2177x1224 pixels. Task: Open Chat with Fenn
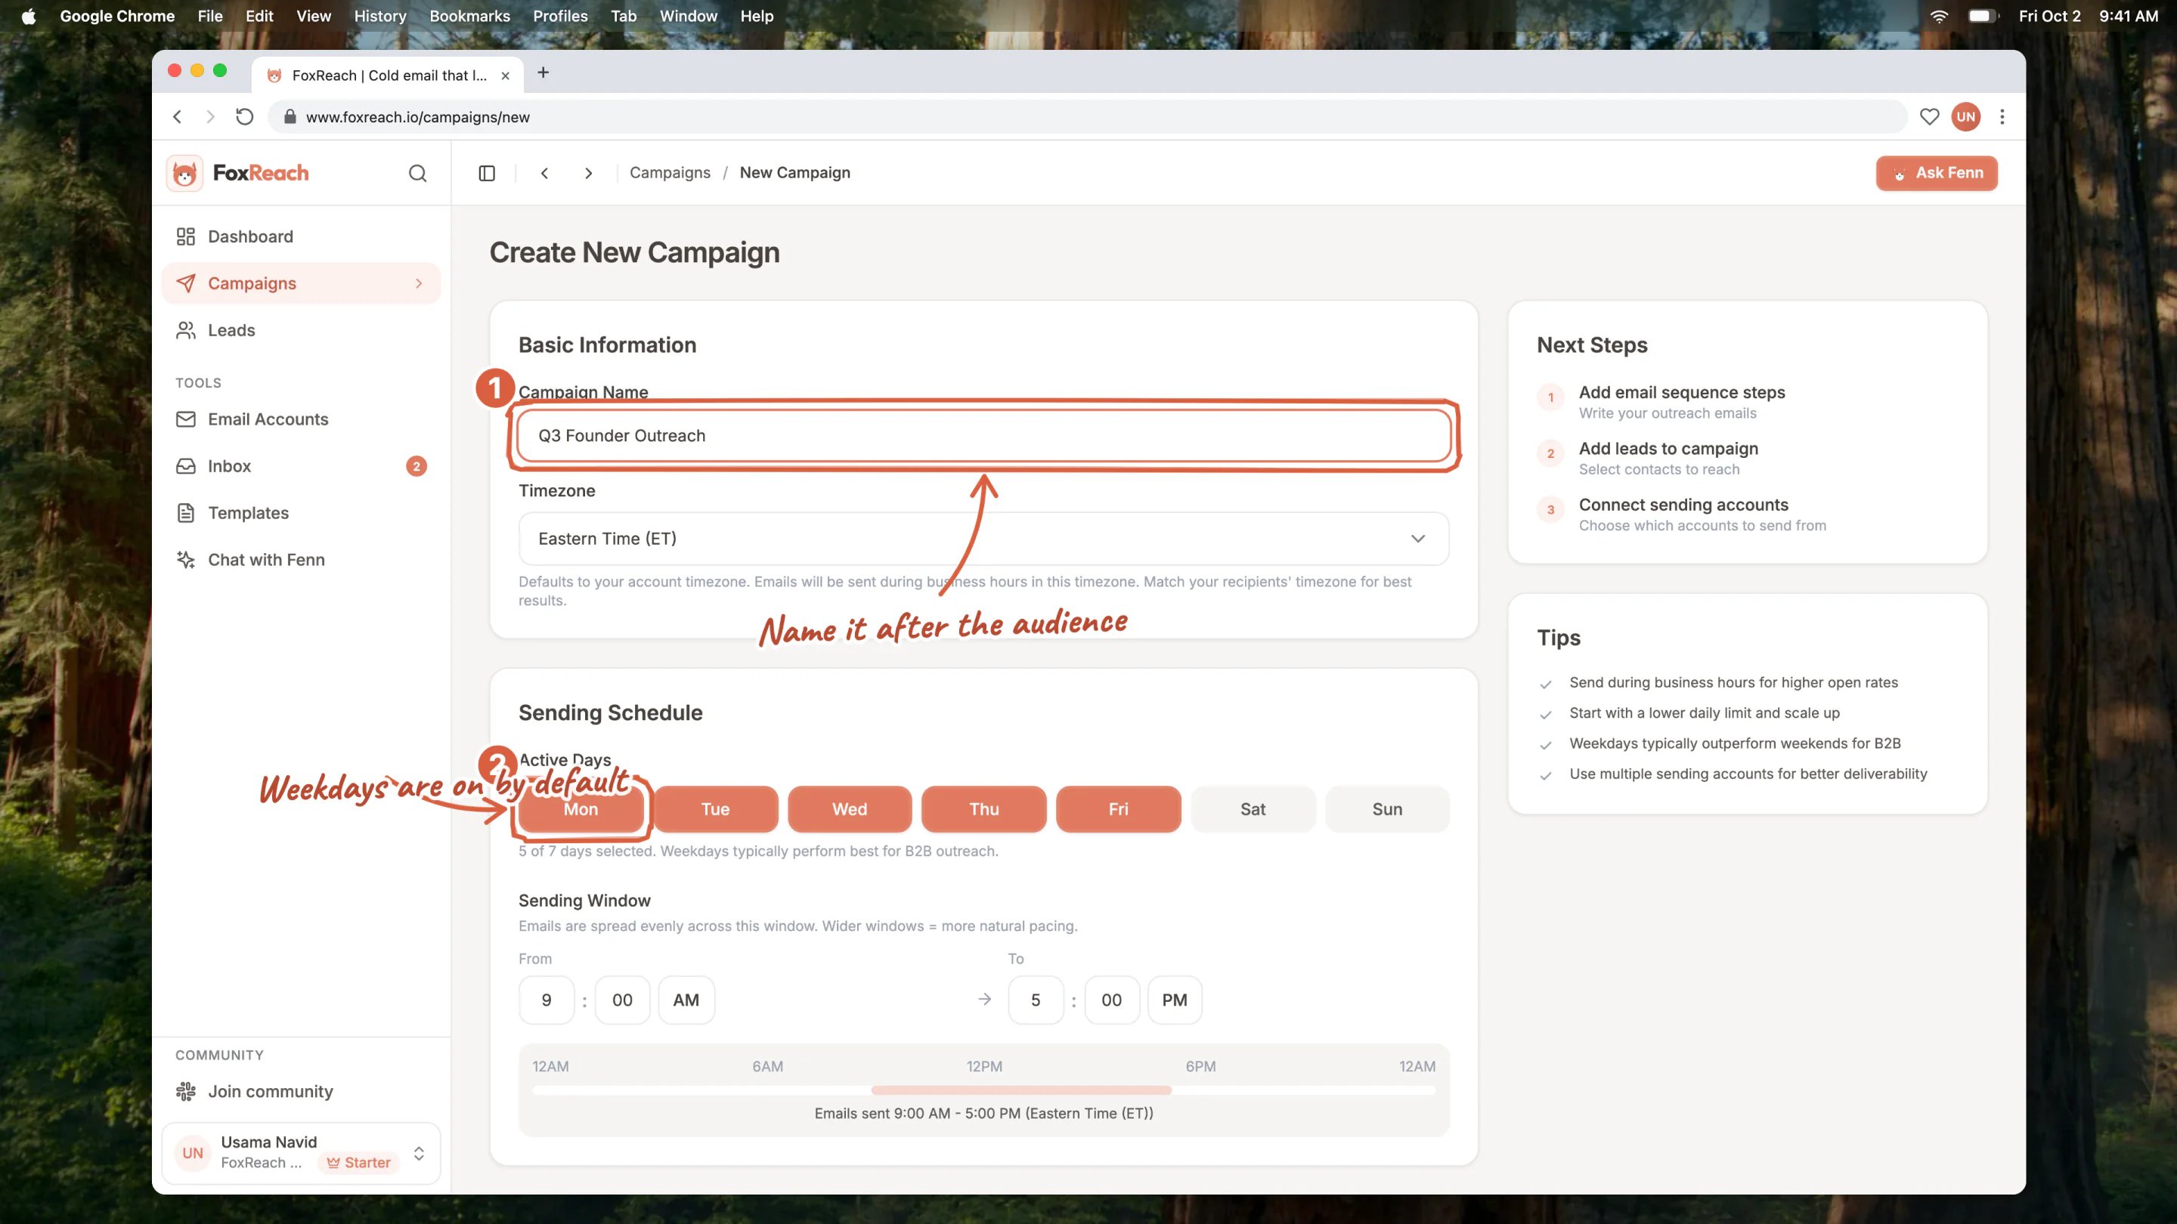(301, 560)
